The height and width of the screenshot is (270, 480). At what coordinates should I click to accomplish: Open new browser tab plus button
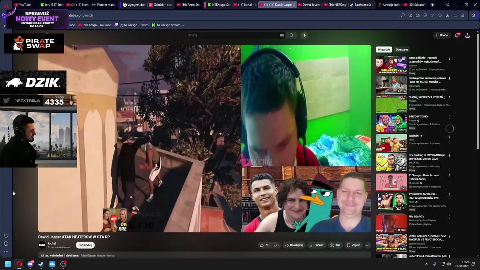[x=432, y=5]
